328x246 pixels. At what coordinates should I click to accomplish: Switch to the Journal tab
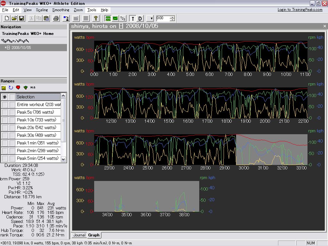coord(79,235)
